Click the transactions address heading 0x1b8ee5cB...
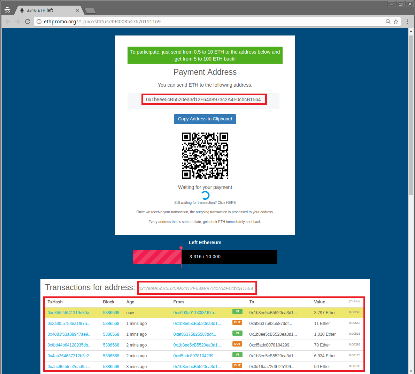 coord(196,288)
